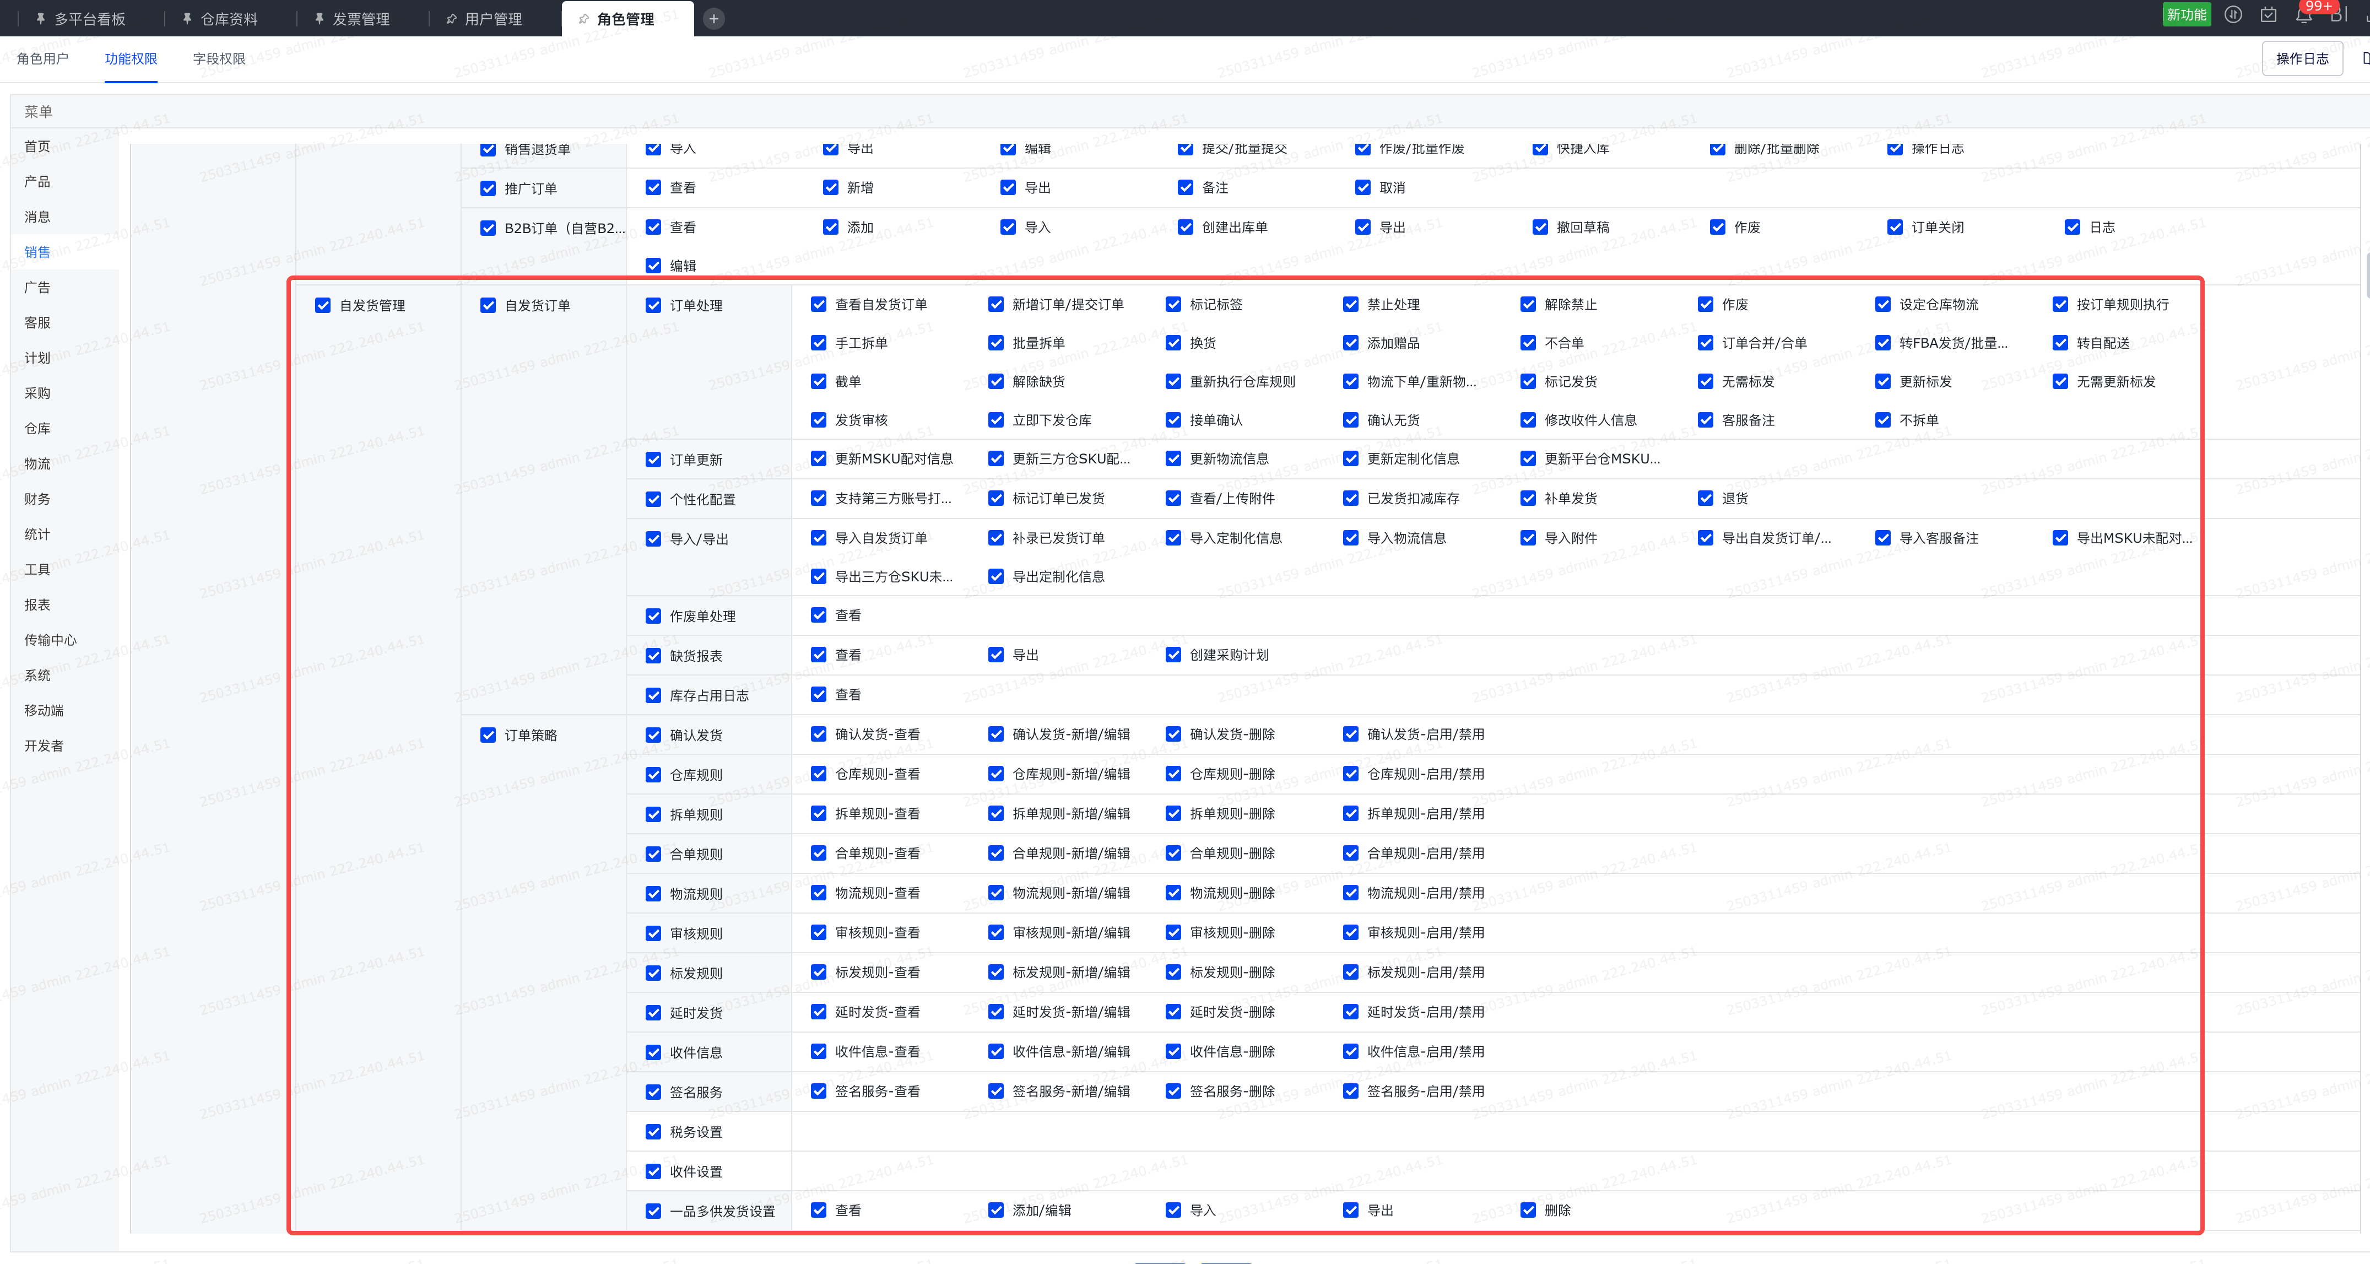Select 销售 in the menu list
This screenshot has height=1264, width=2370.
pos(37,252)
